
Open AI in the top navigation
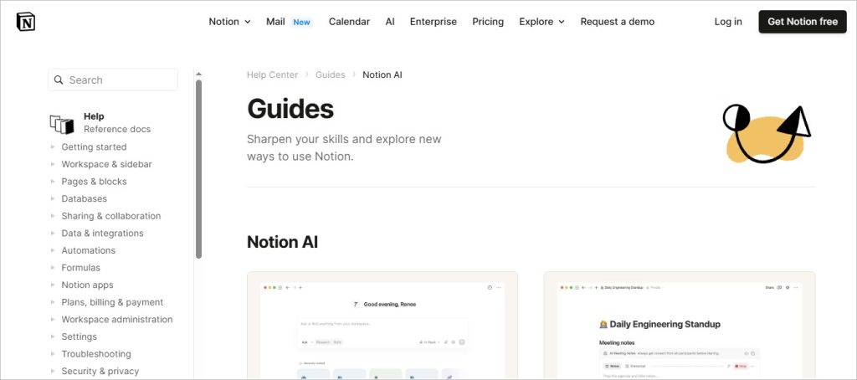click(x=390, y=22)
